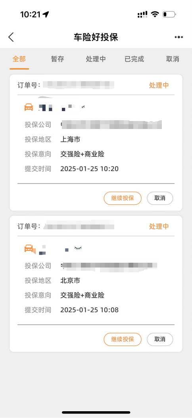Switch to the 处理中 tab
The image size is (192, 418).
(x=96, y=59)
